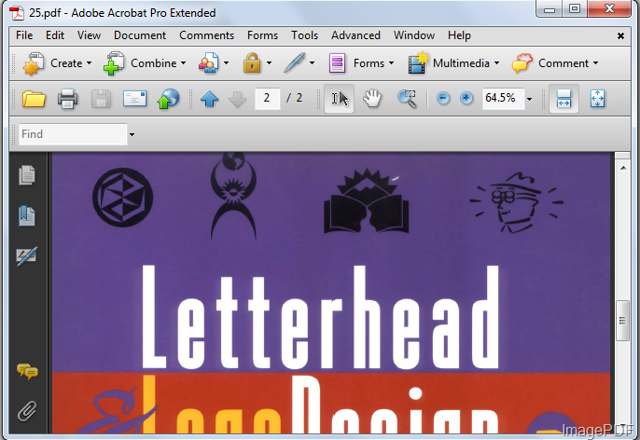The height and width of the screenshot is (440, 640).
Task: Toggle fit one full page view
Action: pyautogui.click(x=597, y=99)
